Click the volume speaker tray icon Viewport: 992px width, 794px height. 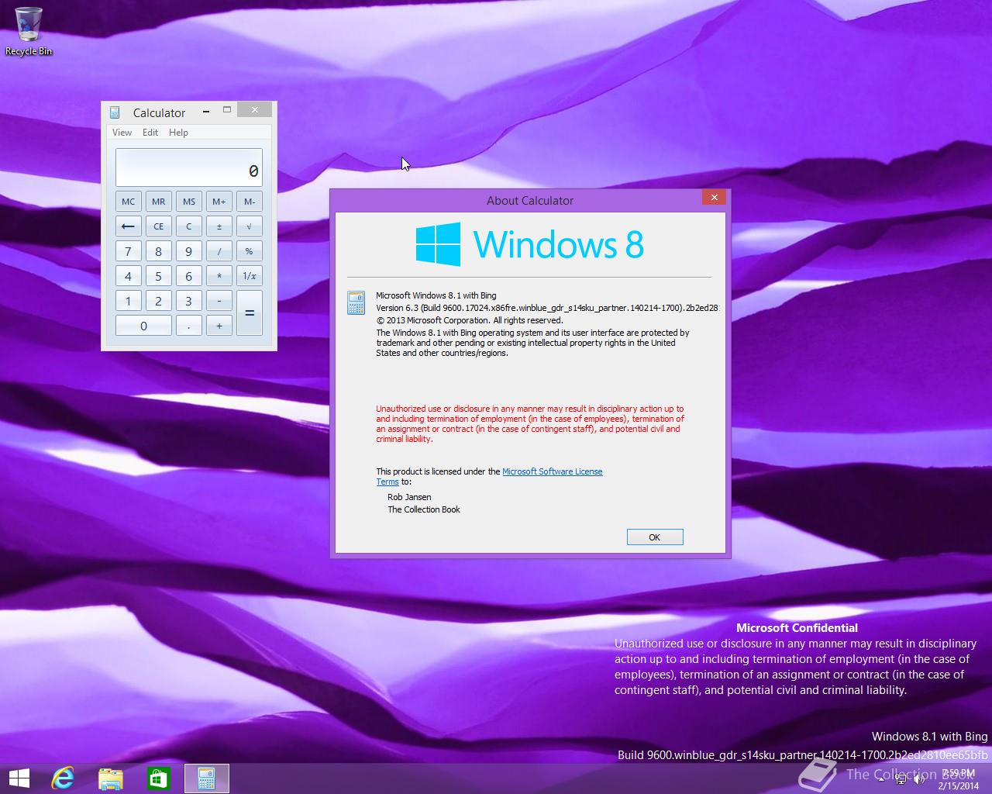919,779
